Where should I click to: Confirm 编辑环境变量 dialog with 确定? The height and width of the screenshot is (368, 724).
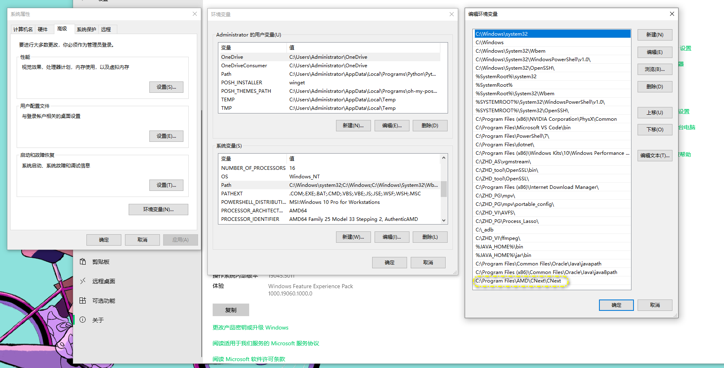coord(616,305)
